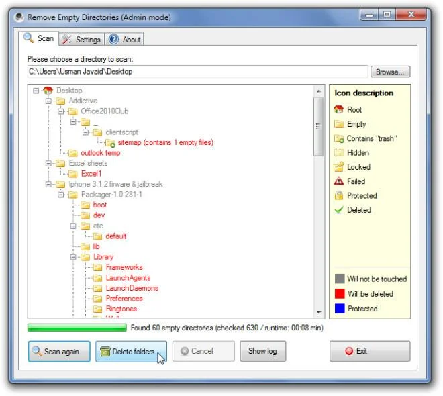
Task: Open the About tab
Action: (125, 40)
